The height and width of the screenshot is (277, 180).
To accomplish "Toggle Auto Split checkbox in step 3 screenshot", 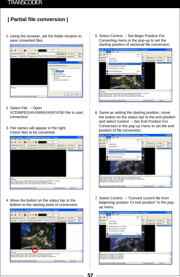I will pos(67,145).
